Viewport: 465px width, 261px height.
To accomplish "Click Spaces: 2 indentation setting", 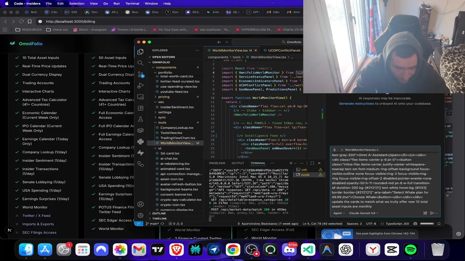I will tap(354, 224).
